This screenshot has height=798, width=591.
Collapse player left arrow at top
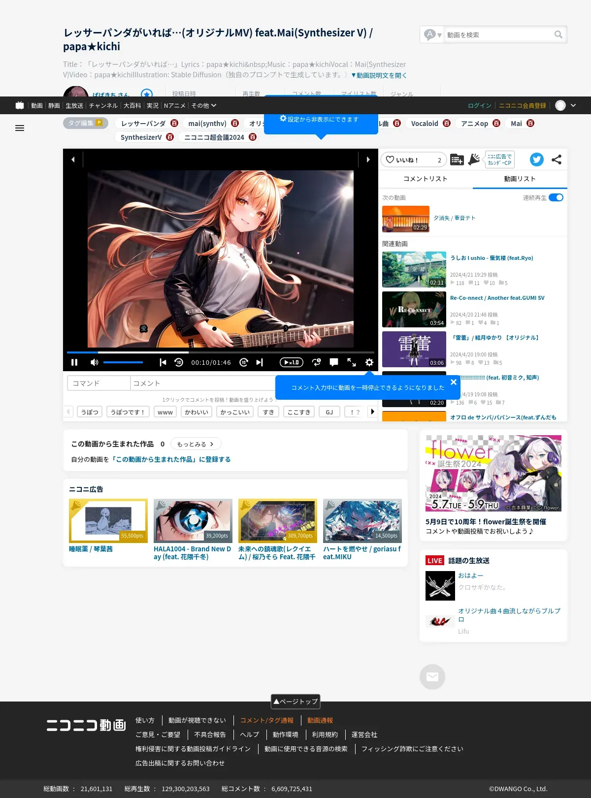pyautogui.click(x=73, y=160)
